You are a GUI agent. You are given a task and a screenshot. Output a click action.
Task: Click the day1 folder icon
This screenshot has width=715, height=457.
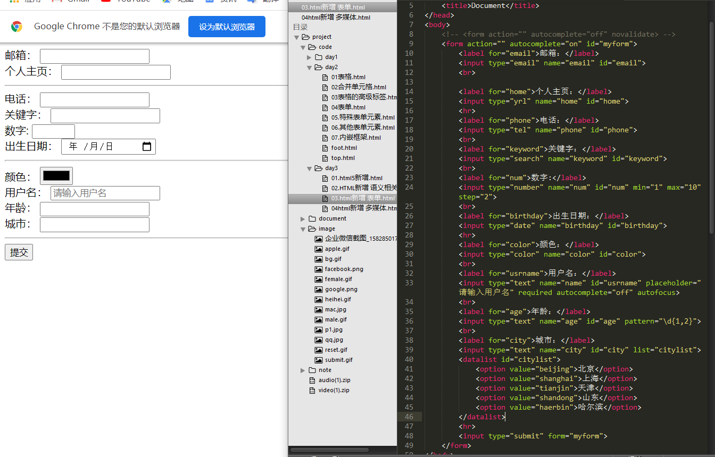(x=318, y=57)
